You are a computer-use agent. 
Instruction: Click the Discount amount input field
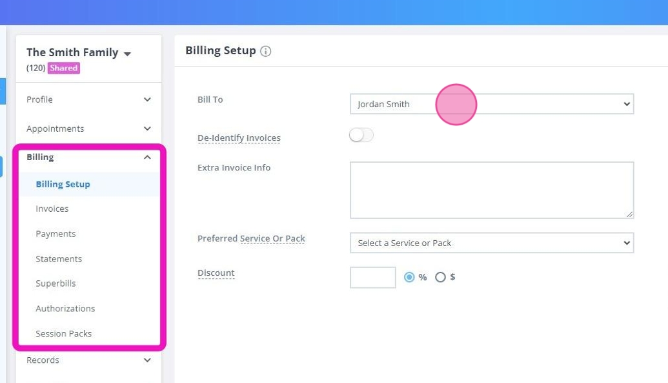pyautogui.click(x=372, y=277)
